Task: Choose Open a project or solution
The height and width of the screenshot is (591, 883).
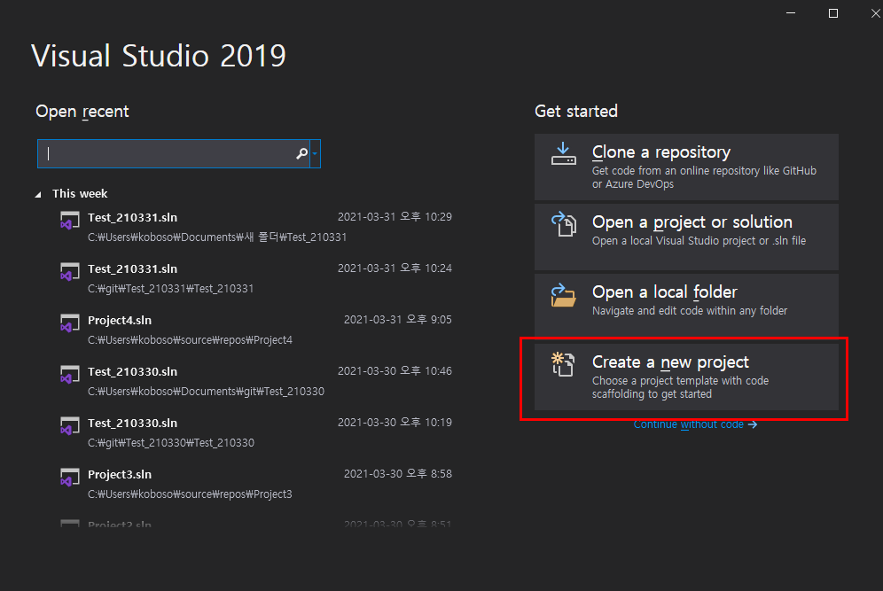Action: (686, 237)
